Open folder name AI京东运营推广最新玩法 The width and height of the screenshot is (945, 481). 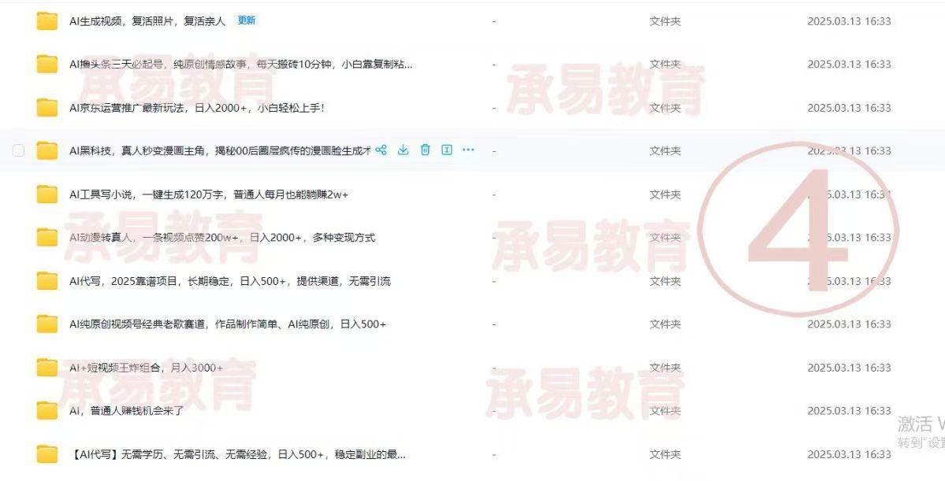point(197,108)
